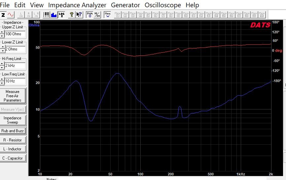This screenshot has height=180, width=286.
Task: Switch to the red sine wave generator icon
Action: (11, 15)
